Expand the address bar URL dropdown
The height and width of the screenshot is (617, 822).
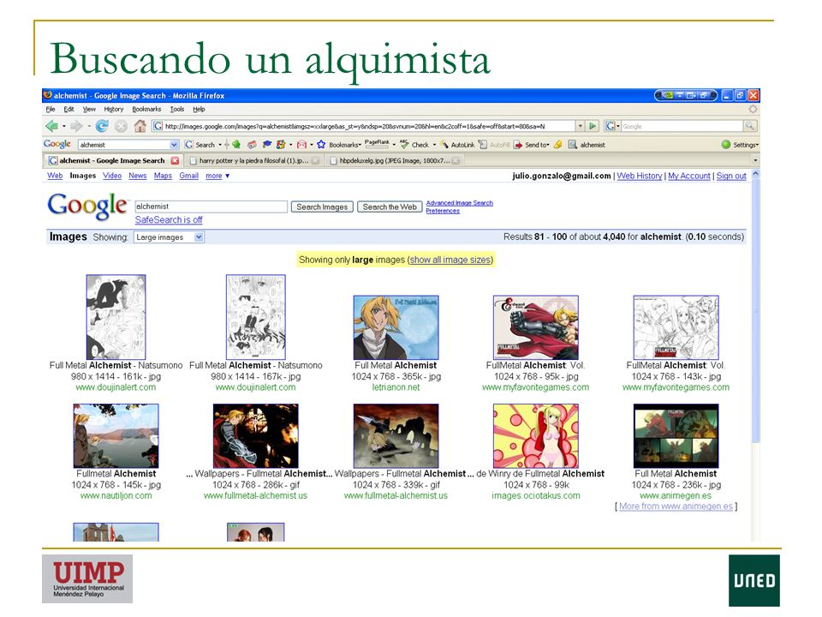pyautogui.click(x=580, y=126)
